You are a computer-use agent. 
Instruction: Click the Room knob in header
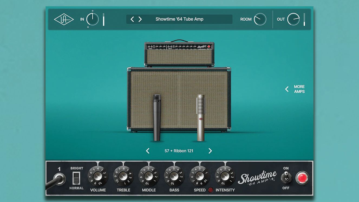click(260, 19)
